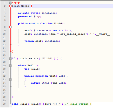This screenshot has width=113, height=108.
Task: Click the '// Hello World!!!' comment
Action: (78, 104)
